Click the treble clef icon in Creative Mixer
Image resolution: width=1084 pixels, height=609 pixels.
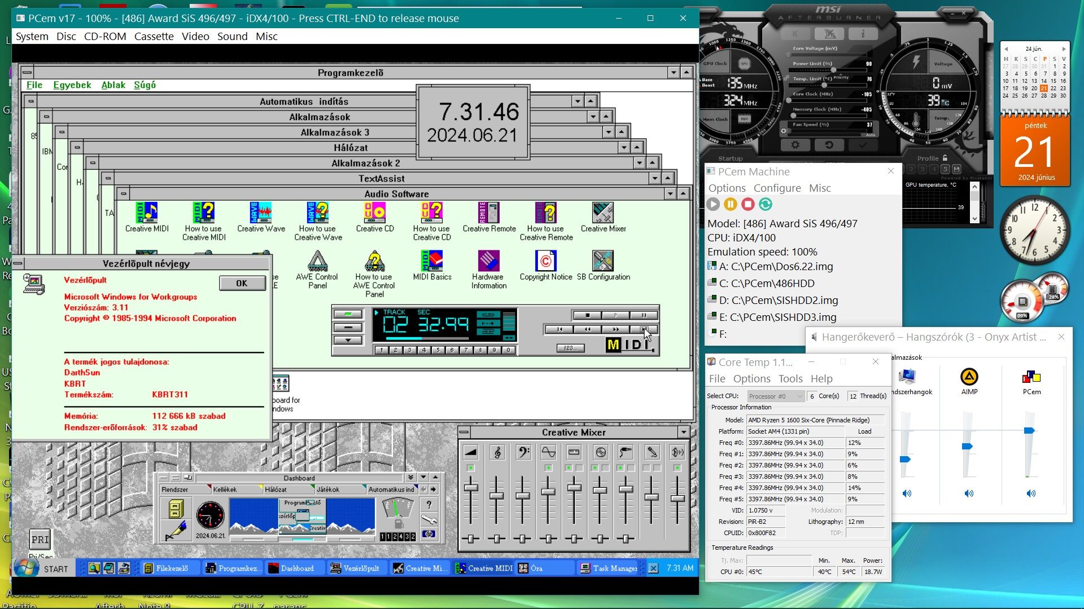pos(497,452)
